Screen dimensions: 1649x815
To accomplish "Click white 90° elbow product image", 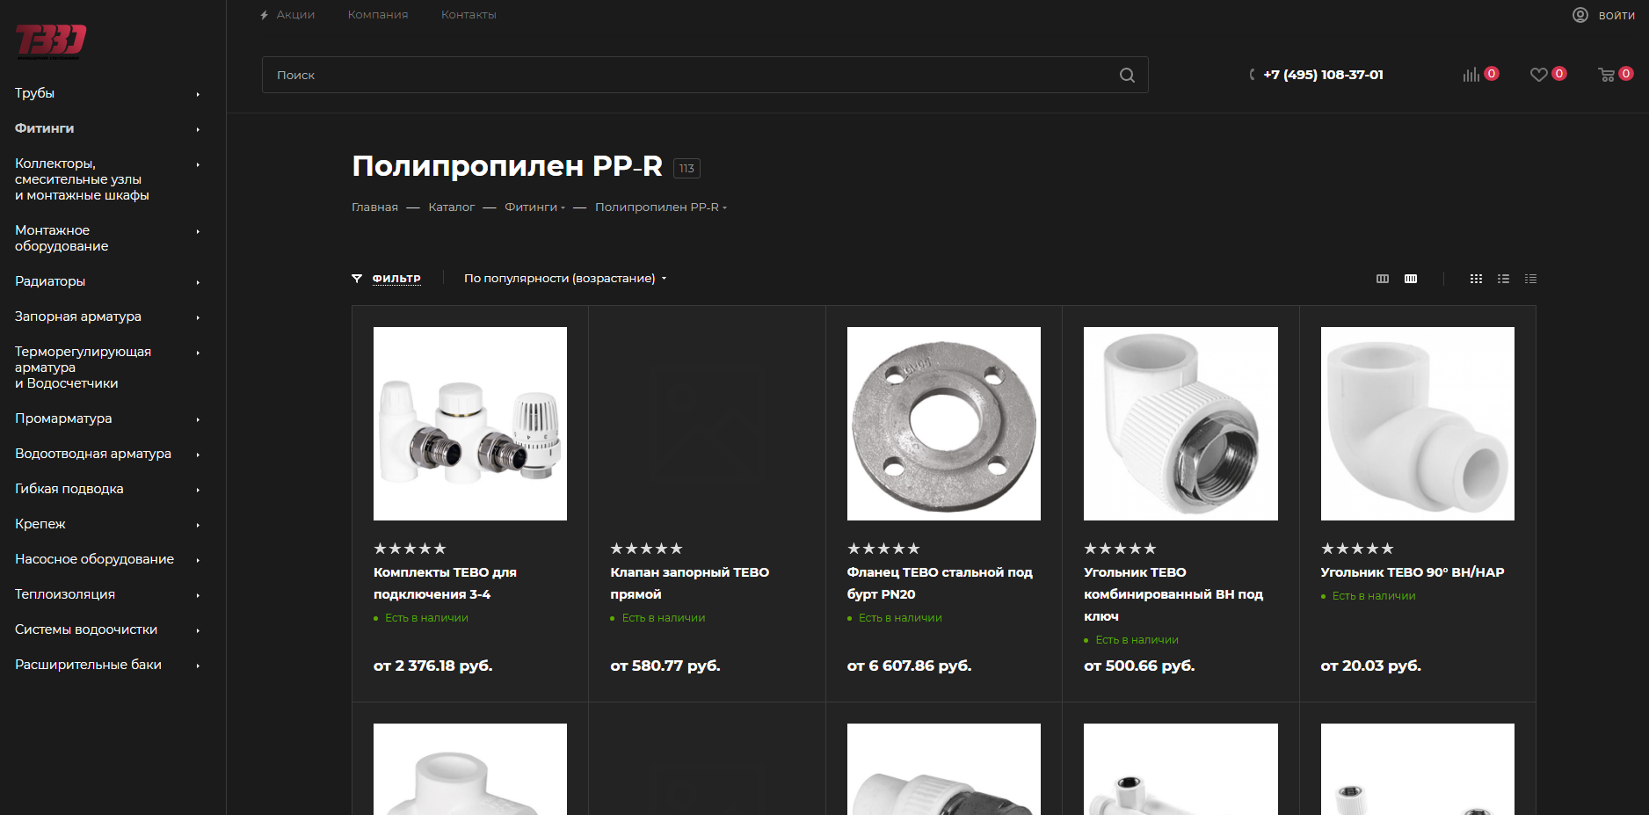I will pyautogui.click(x=1418, y=424).
